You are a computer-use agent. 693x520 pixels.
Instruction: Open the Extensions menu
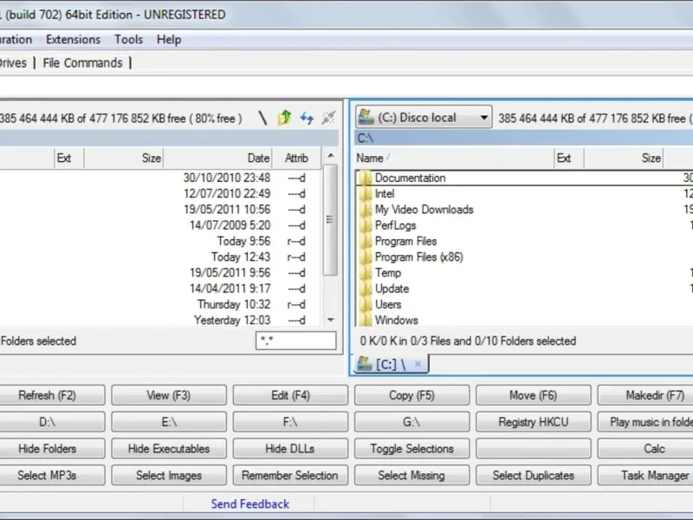click(74, 39)
